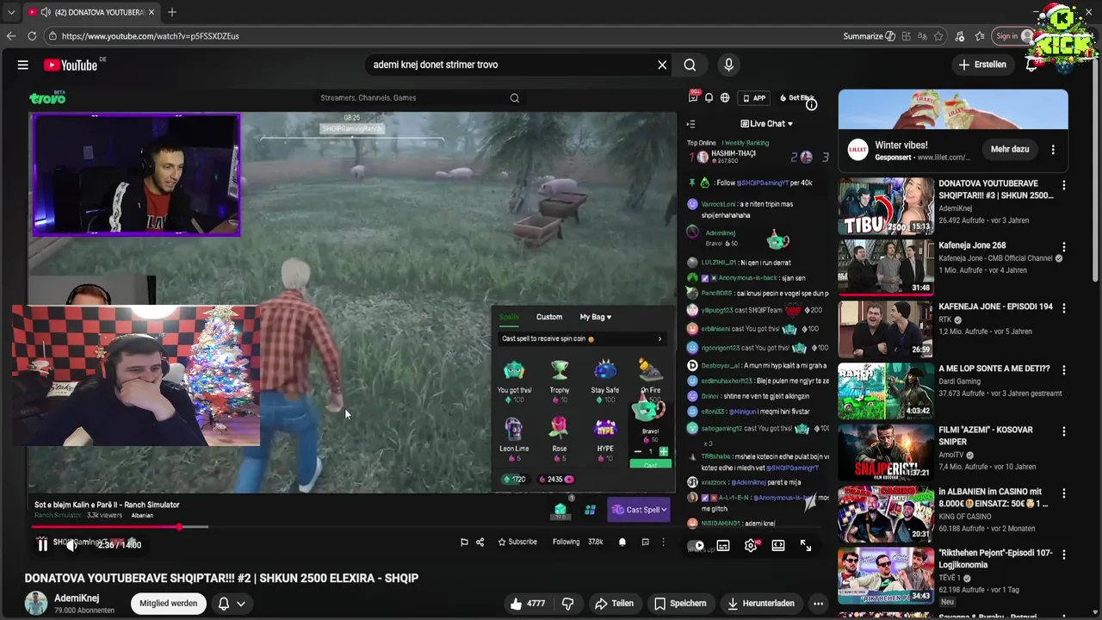Expand the notification bell dropdown beside Mitglied werden
This screenshot has height=620, width=1102.
pyautogui.click(x=232, y=604)
